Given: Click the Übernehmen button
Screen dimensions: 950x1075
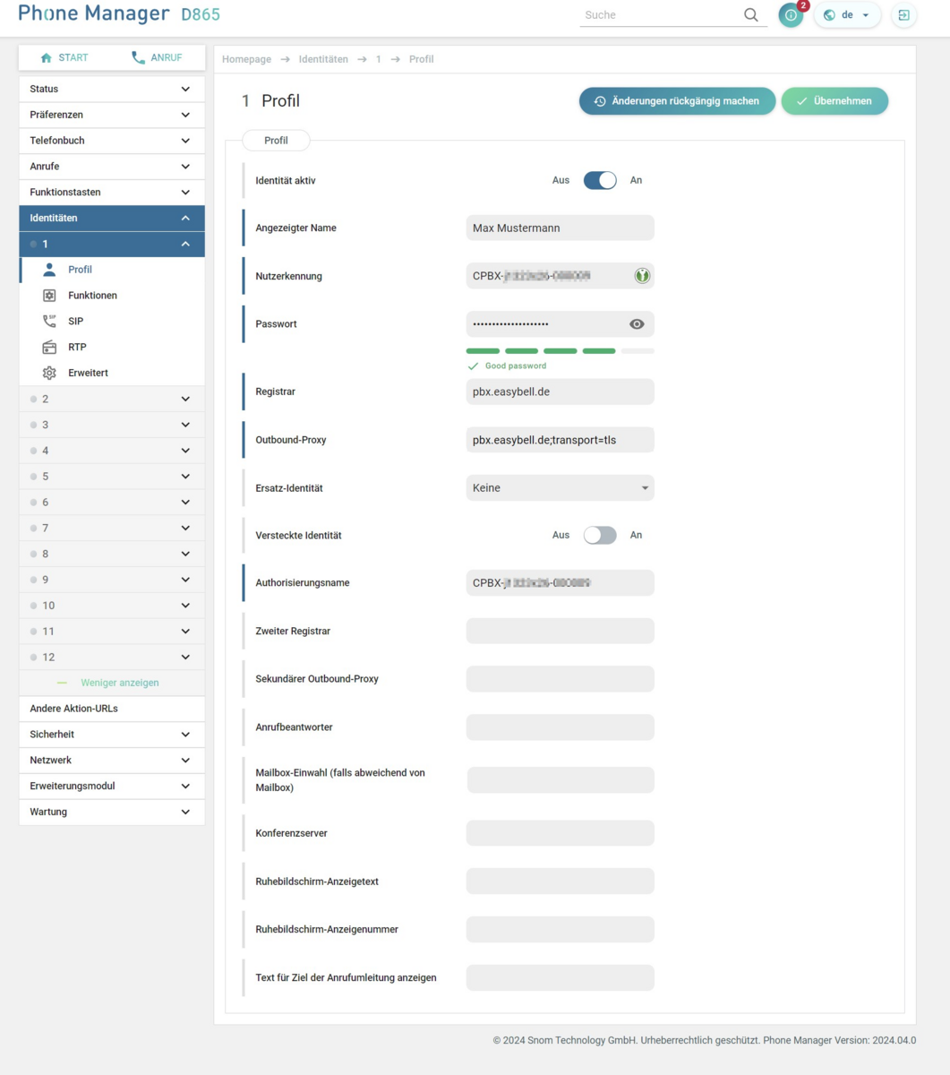Looking at the screenshot, I should (834, 101).
